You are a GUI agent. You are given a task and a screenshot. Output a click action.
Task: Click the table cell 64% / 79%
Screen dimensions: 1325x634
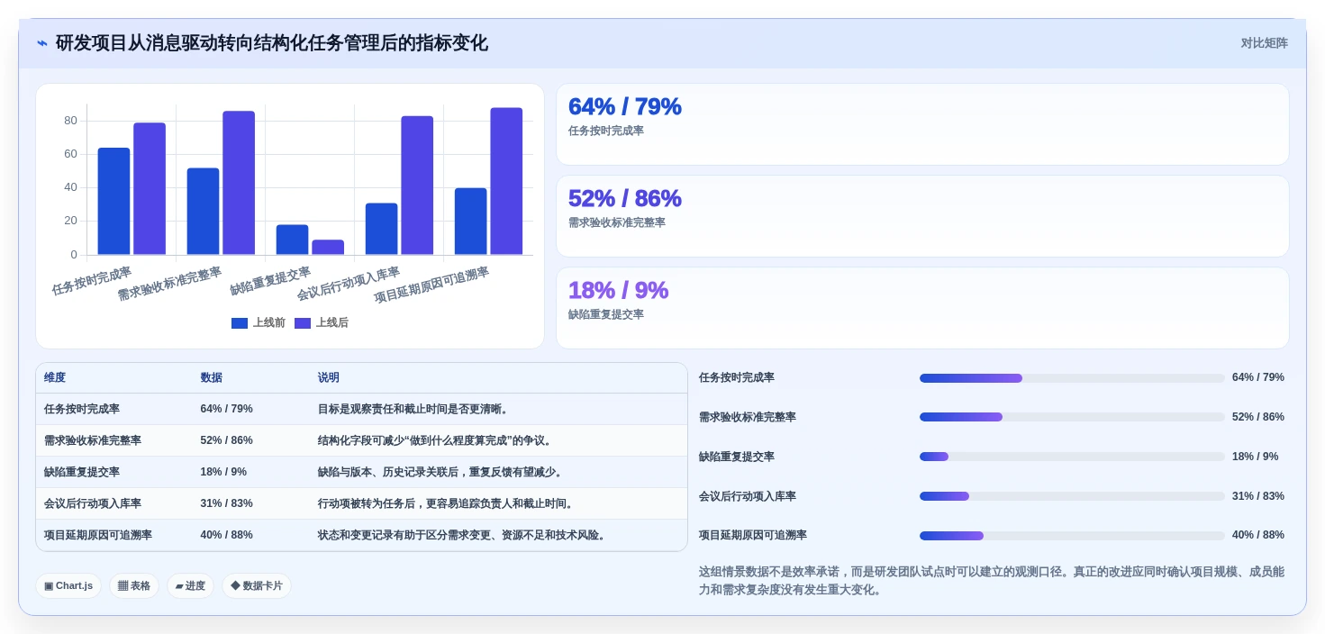click(x=227, y=409)
